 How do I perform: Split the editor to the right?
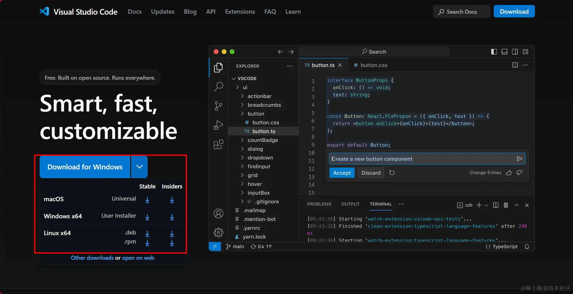[515, 65]
